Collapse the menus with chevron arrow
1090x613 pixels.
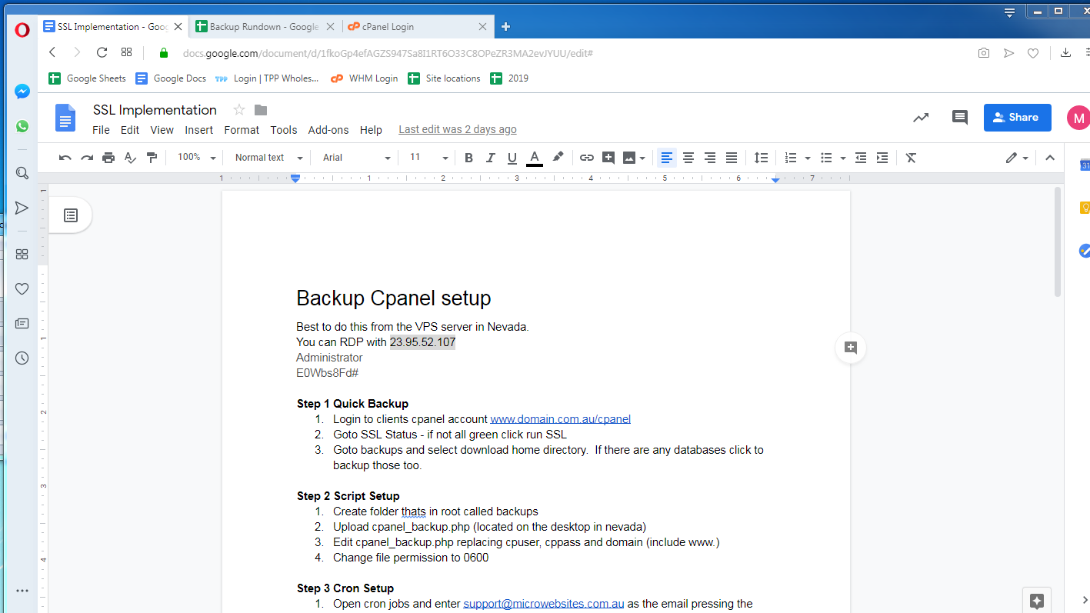(1050, 158)
